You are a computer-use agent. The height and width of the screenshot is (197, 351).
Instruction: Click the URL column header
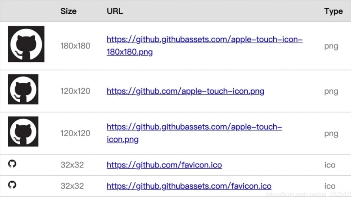[115, 11]
